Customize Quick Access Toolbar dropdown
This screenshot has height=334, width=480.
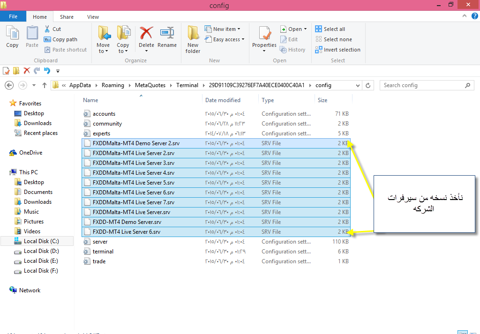click(x=58, y=71)
